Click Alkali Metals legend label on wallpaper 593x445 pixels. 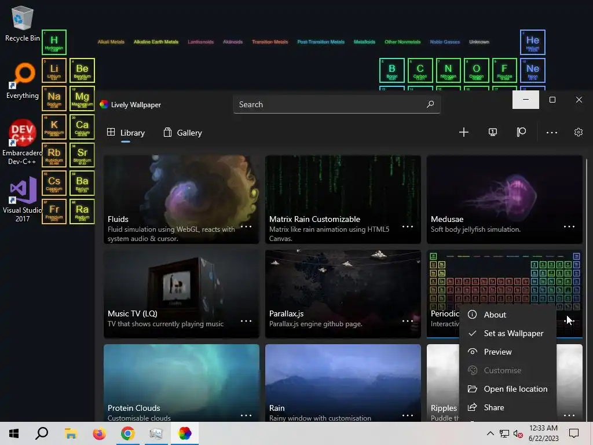[111, 42]
